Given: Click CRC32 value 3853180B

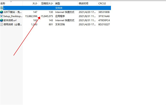Looking at the screenshot, I should click(104, 12).
